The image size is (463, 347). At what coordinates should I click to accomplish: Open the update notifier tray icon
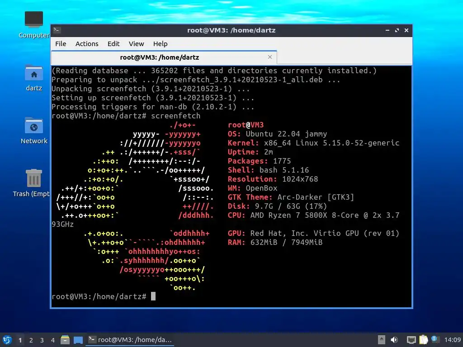435,339
